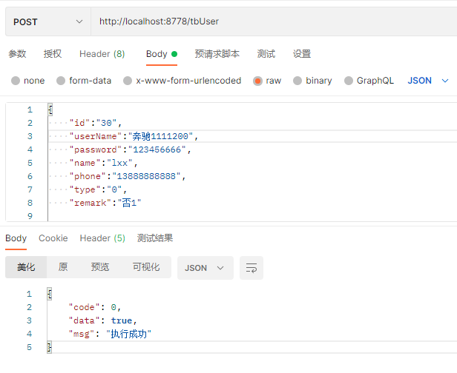Open the response Cookie tab
This screenshot has height=373, width=457.
click(x=53, y=238)
